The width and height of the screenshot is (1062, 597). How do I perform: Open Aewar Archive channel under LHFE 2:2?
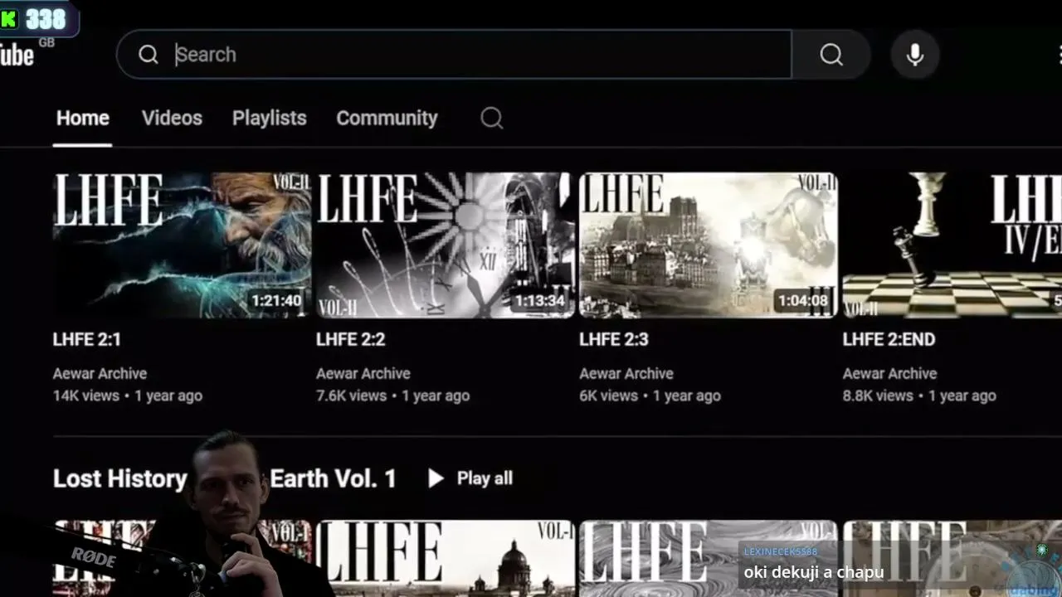[363, 374]
